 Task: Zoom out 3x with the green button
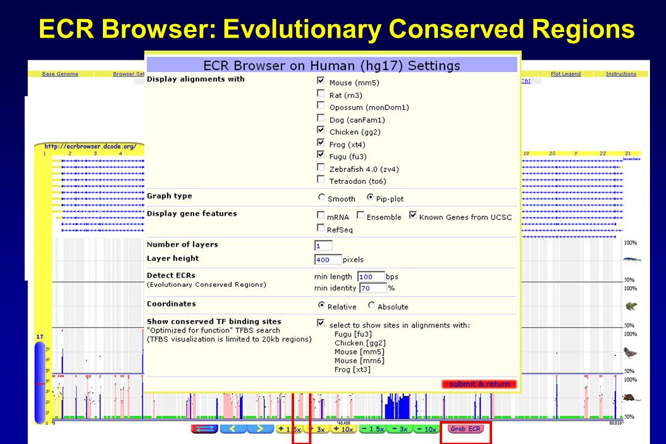400,429
